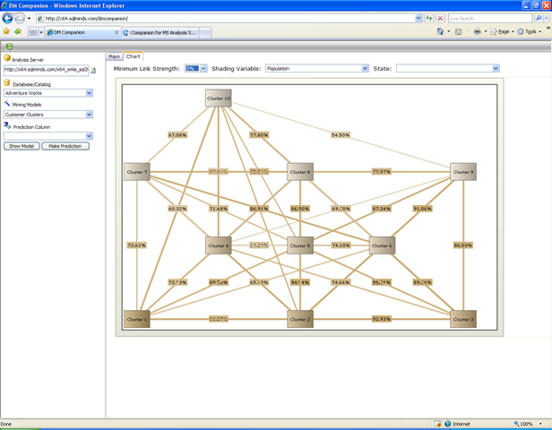The width and height of the screenshot is (552, 430).
Task: Open the Shading Variable Population dropdown
Action: click(365, 69)
